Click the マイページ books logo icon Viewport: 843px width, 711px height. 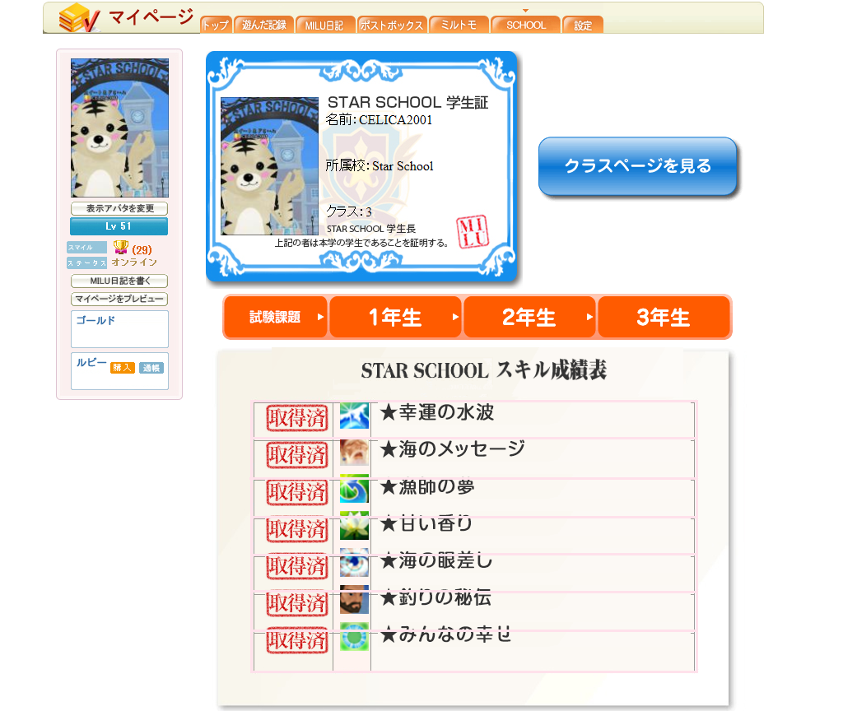[x=79, y=18]
